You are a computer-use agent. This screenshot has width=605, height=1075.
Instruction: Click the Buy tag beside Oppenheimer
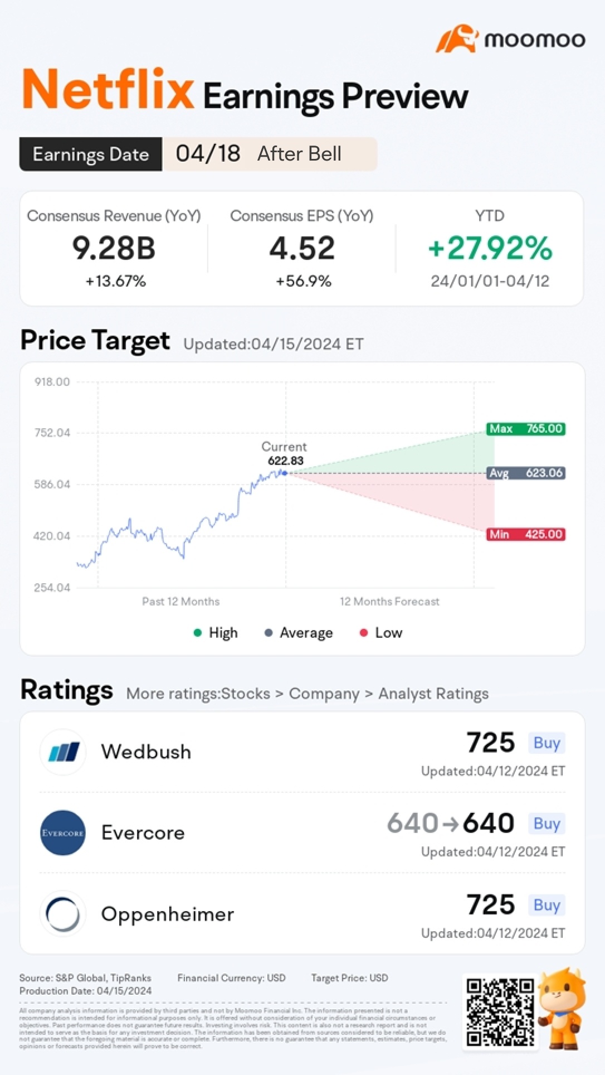(547, 905)
